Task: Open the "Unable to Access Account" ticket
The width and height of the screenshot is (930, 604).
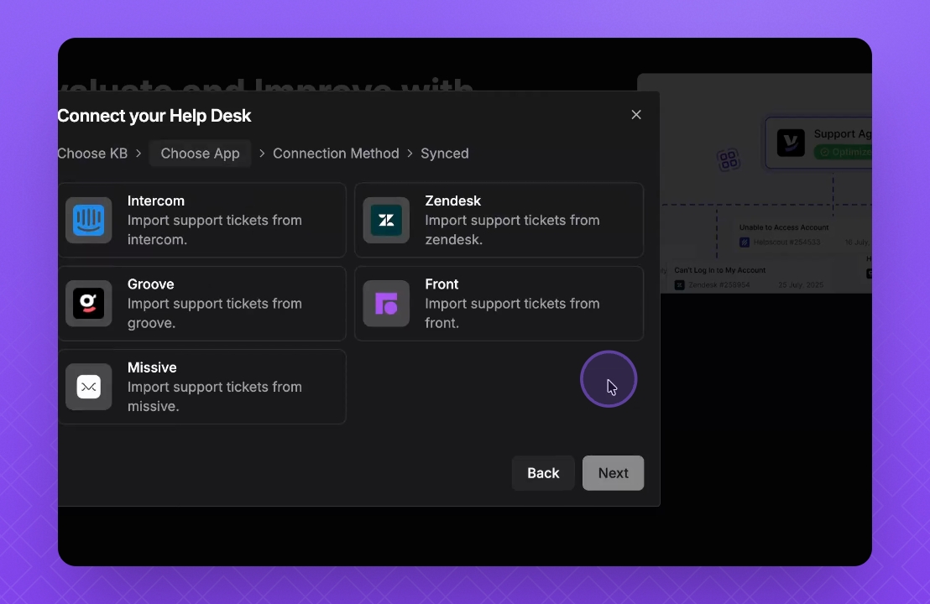Action: coord(784,227)
